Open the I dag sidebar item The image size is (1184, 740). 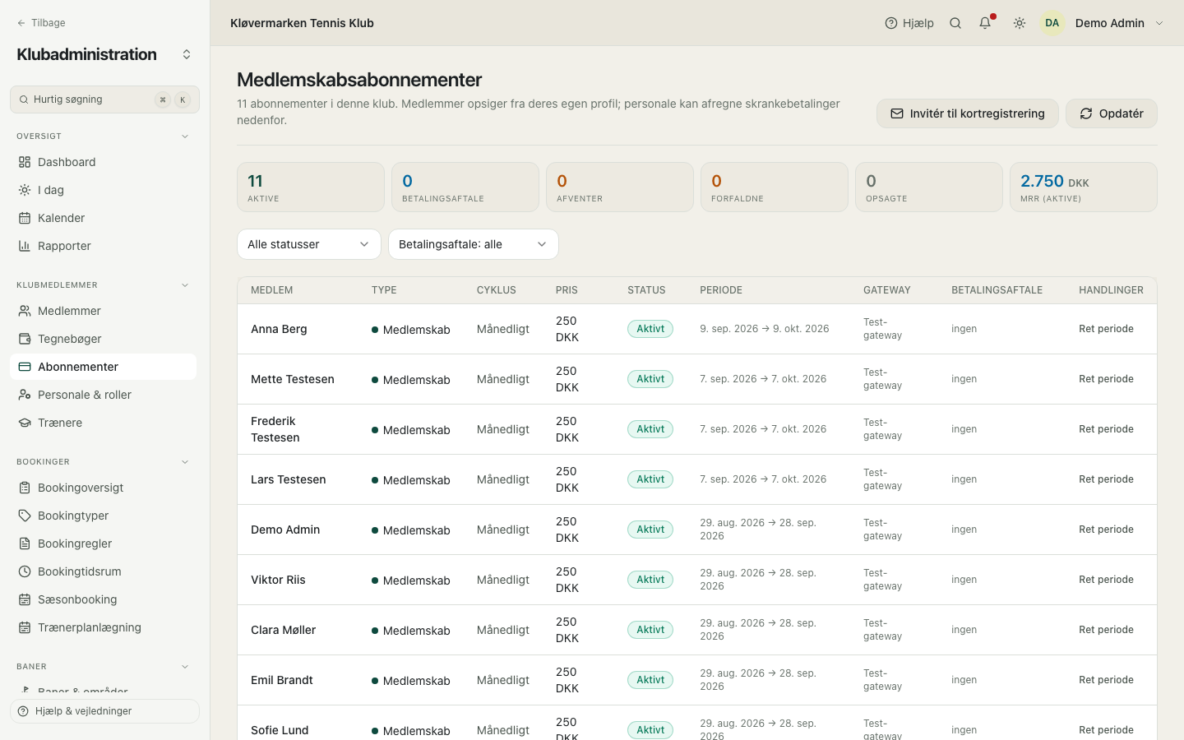pyautogui.click(x=104, y=190)
